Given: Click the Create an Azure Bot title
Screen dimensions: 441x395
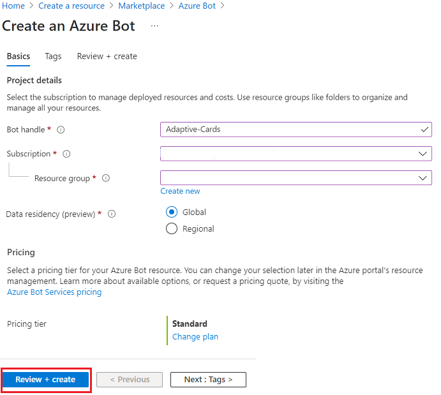Looking at the screenshot, I should (x=68, y=26).
